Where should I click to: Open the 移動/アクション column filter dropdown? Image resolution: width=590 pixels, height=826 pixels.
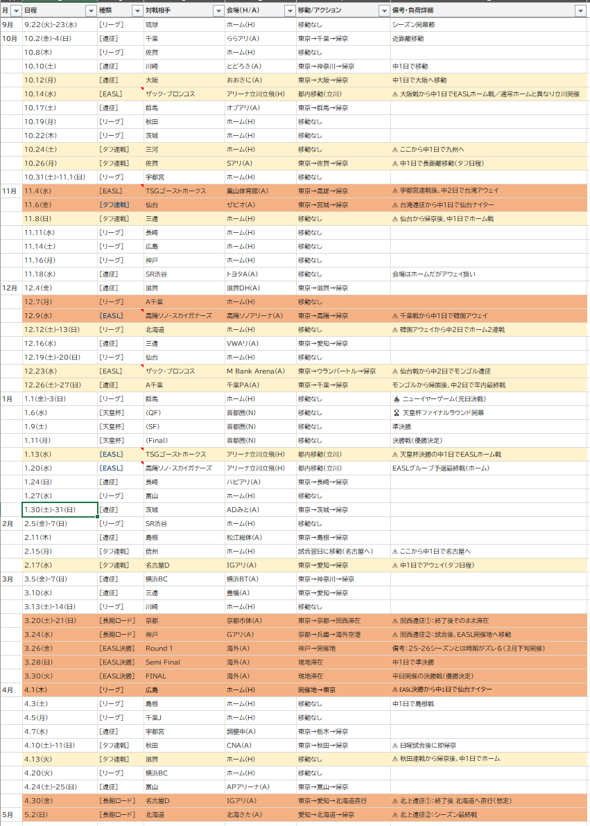(384, 10)
